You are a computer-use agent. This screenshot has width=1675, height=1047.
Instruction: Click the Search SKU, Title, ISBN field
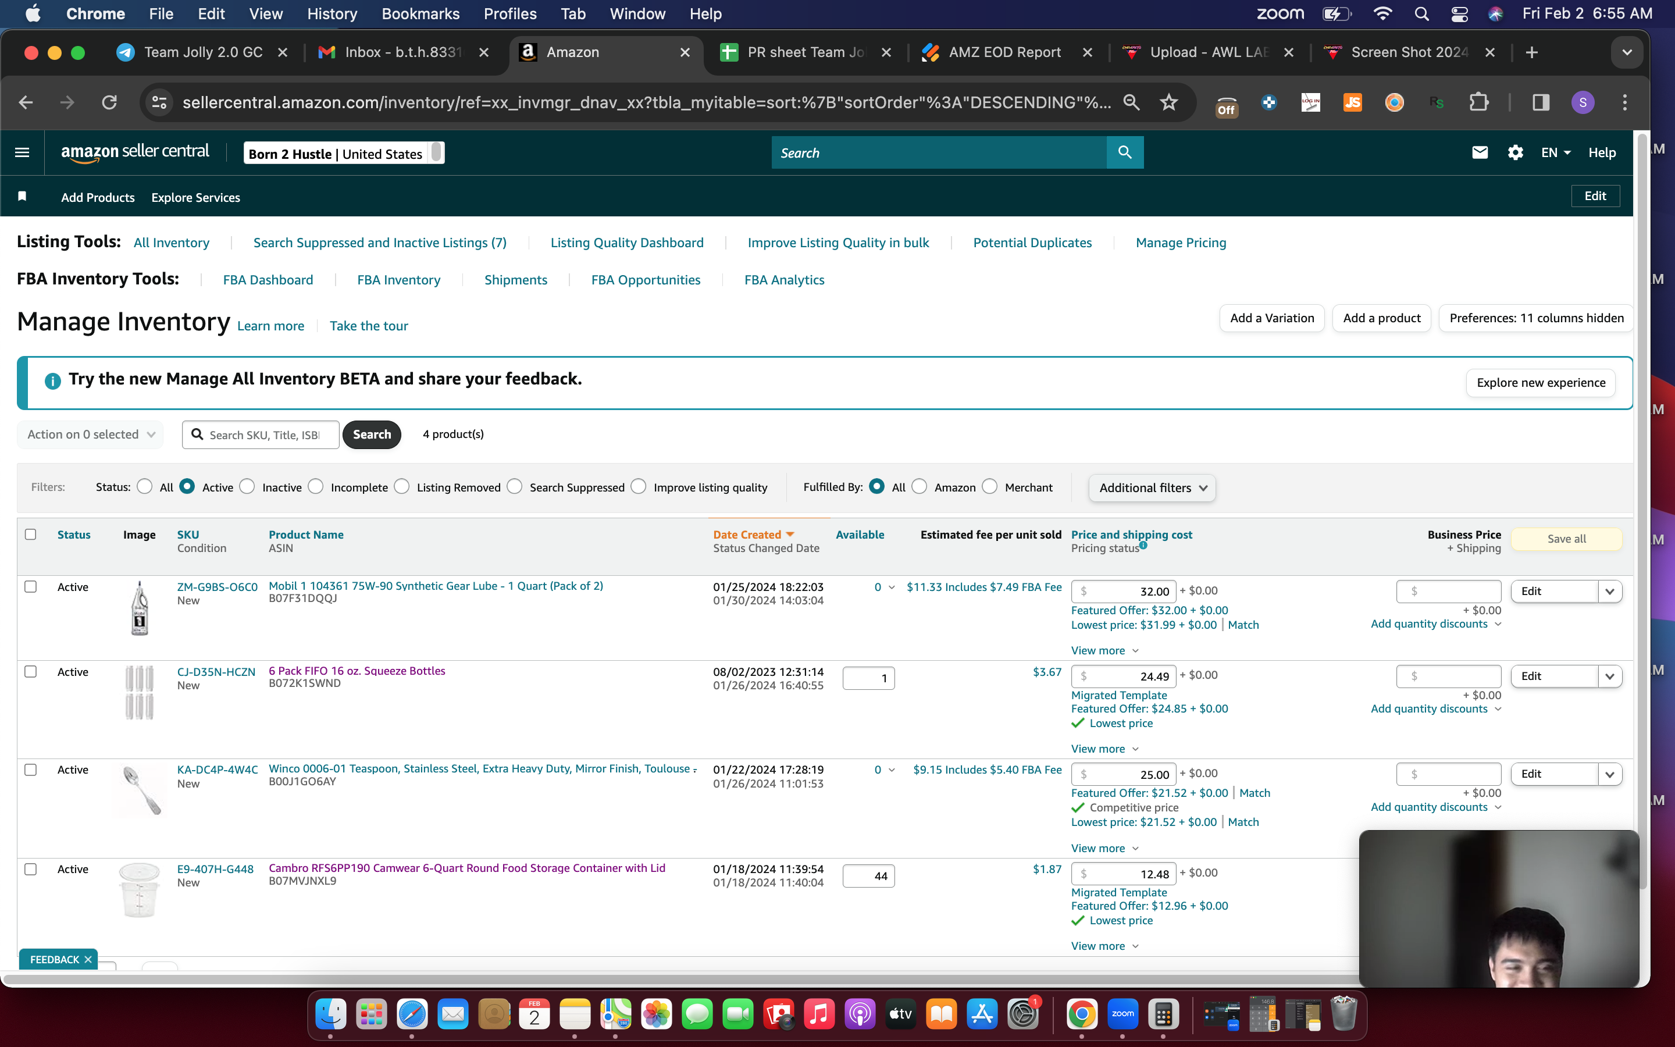(x=261, y=434)
